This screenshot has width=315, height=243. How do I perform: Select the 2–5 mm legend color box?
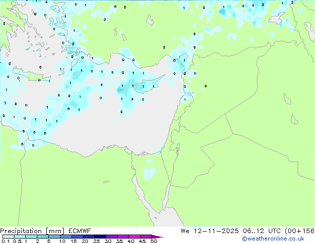click(43, 237)
